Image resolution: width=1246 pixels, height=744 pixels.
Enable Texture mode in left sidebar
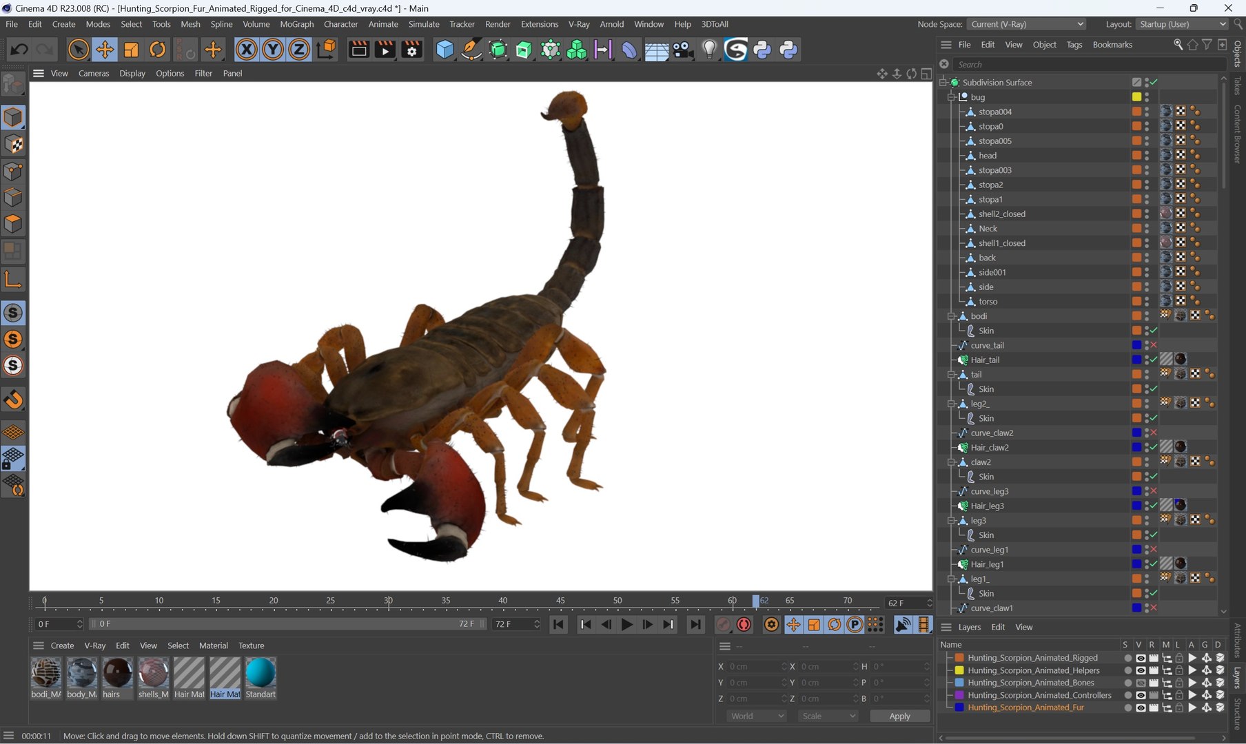tap(13, 144)
